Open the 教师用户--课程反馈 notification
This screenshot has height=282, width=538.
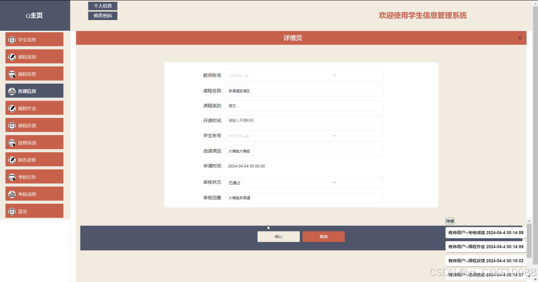[x=486, y=261]
